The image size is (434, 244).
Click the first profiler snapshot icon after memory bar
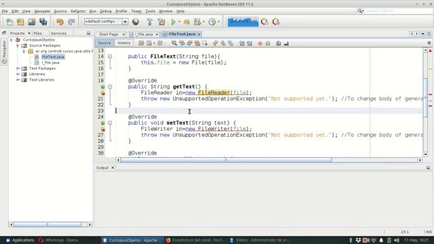point(264,22)
